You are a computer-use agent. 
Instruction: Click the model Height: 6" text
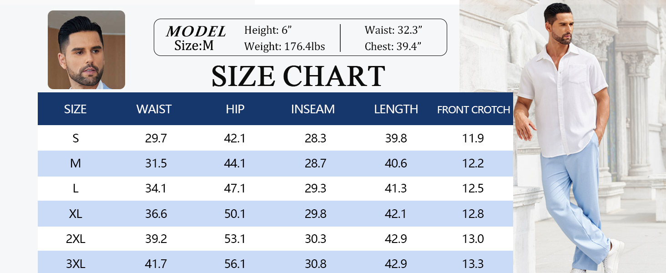click(x=267, y=30)
